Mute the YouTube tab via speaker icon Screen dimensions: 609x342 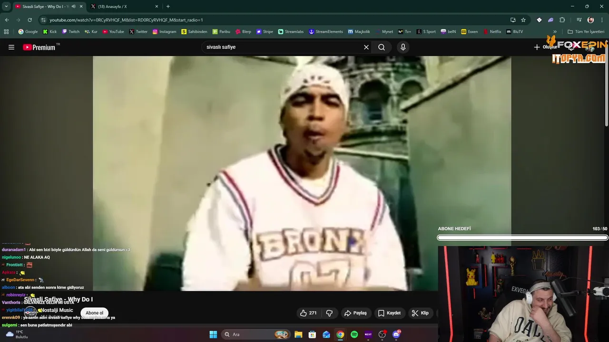pos(73,7)
